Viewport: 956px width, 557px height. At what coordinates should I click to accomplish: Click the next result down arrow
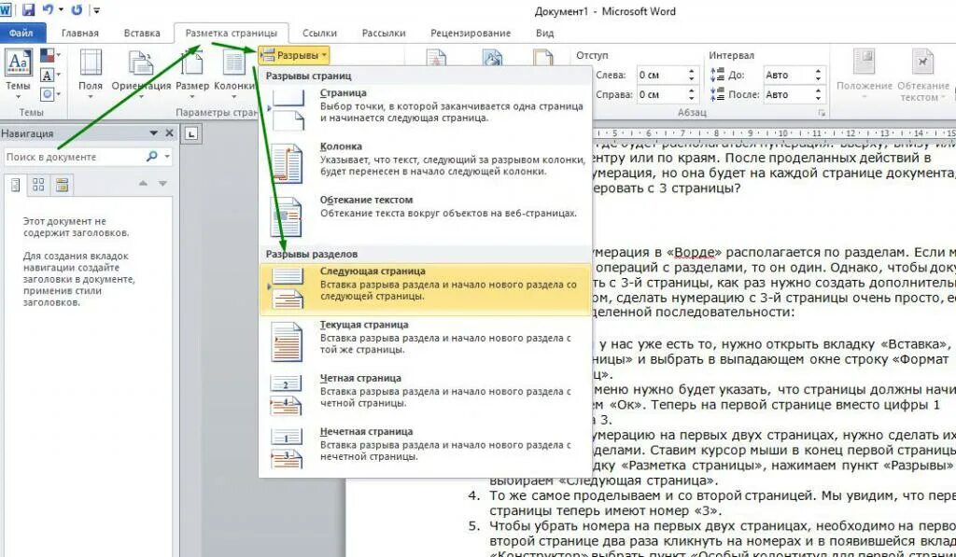click(x=162, y=184)
